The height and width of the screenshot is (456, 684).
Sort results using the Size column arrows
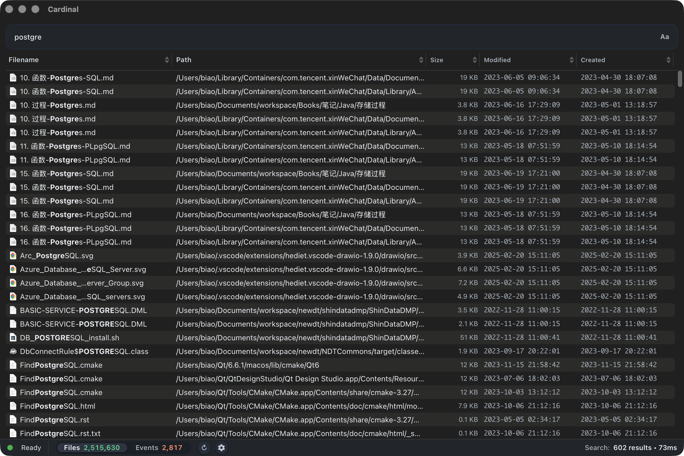pos(475,60)
